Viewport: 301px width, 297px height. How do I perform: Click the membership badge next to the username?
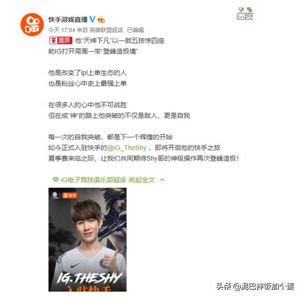click(x=101, y=20)
